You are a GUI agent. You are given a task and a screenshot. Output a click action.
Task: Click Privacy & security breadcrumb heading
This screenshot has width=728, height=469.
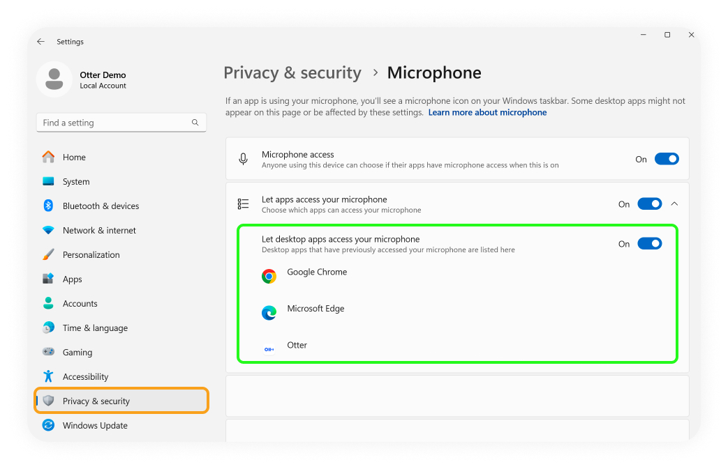click(292, 73)
